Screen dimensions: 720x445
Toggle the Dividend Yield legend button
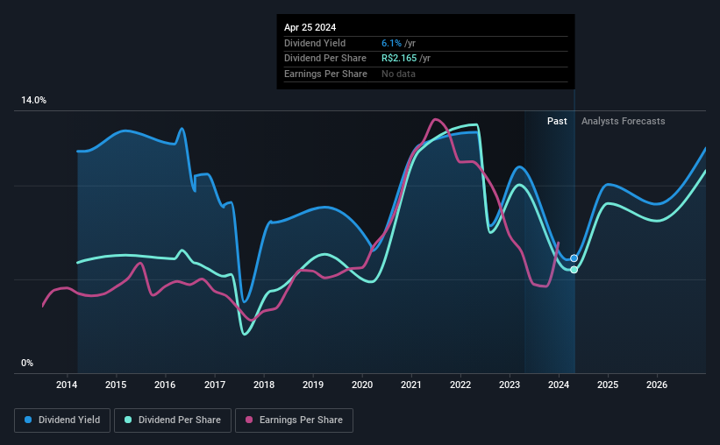pos(62,420)
